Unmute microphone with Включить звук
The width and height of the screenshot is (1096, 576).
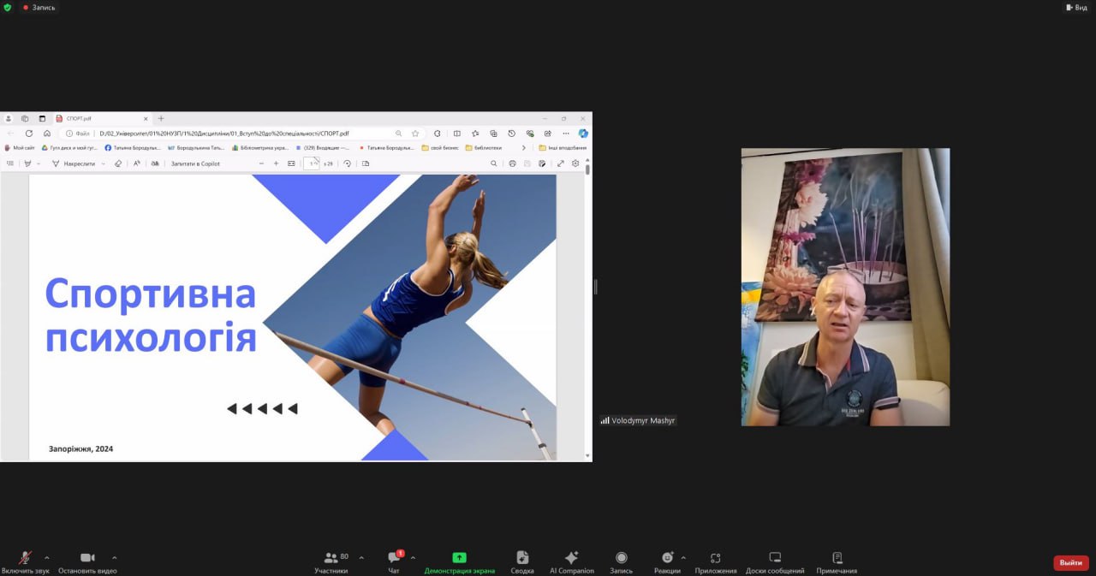coord(26,561)
